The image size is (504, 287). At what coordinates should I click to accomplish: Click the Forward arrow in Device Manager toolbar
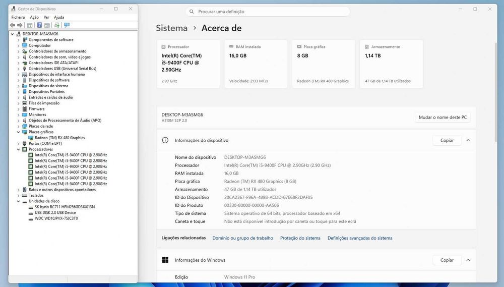tap(20, 25)
